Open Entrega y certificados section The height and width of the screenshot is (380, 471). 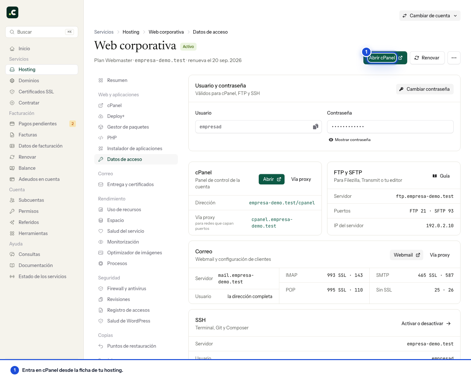136,184
